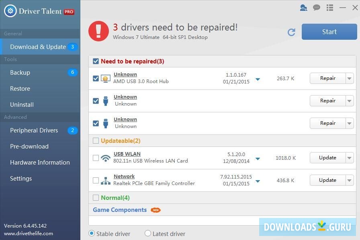Image resolution: width=360 pixels, height=240 pixels.
Task: Click the PRO badge in the header
Action: coord(69,12)
